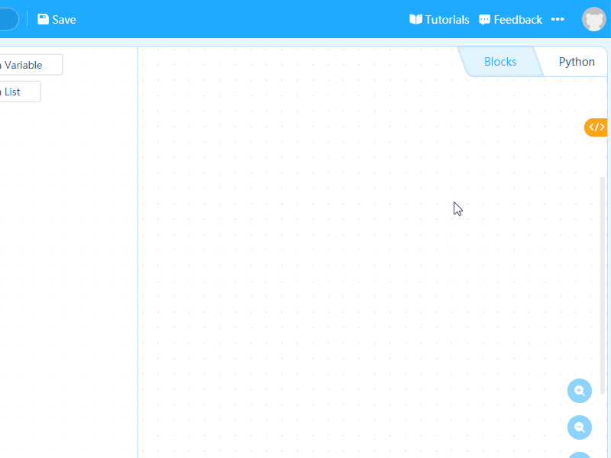Switch to the Blocks tab

(x=500, y=62)
